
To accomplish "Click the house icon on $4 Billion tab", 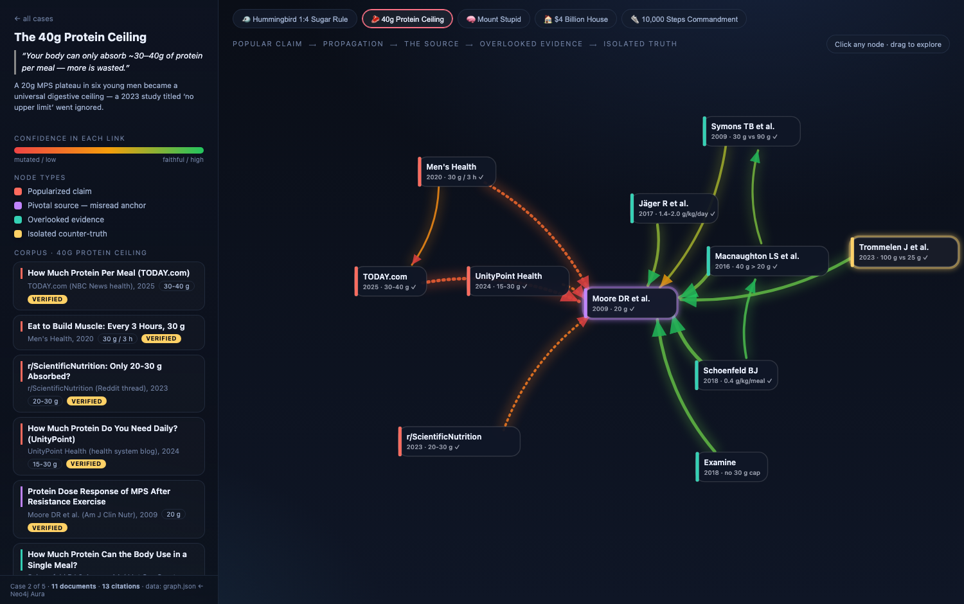I will pyautogui.click(x=548, y=19).
